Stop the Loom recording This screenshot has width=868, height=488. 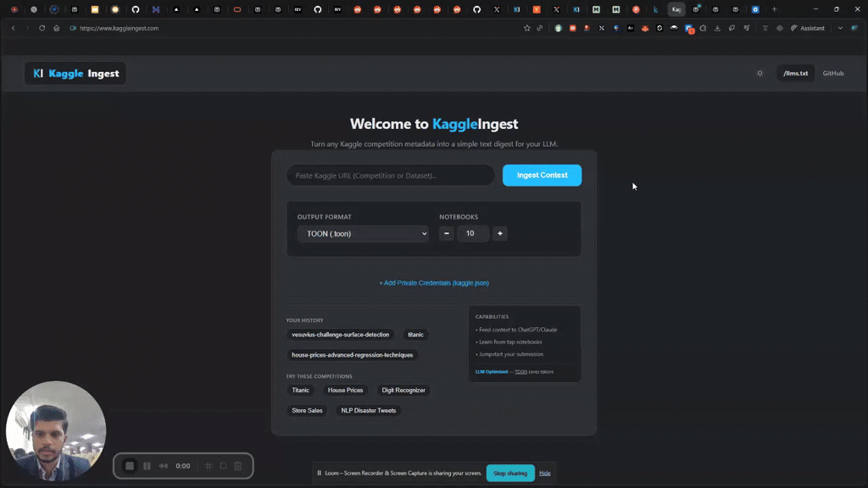[130, 466]
